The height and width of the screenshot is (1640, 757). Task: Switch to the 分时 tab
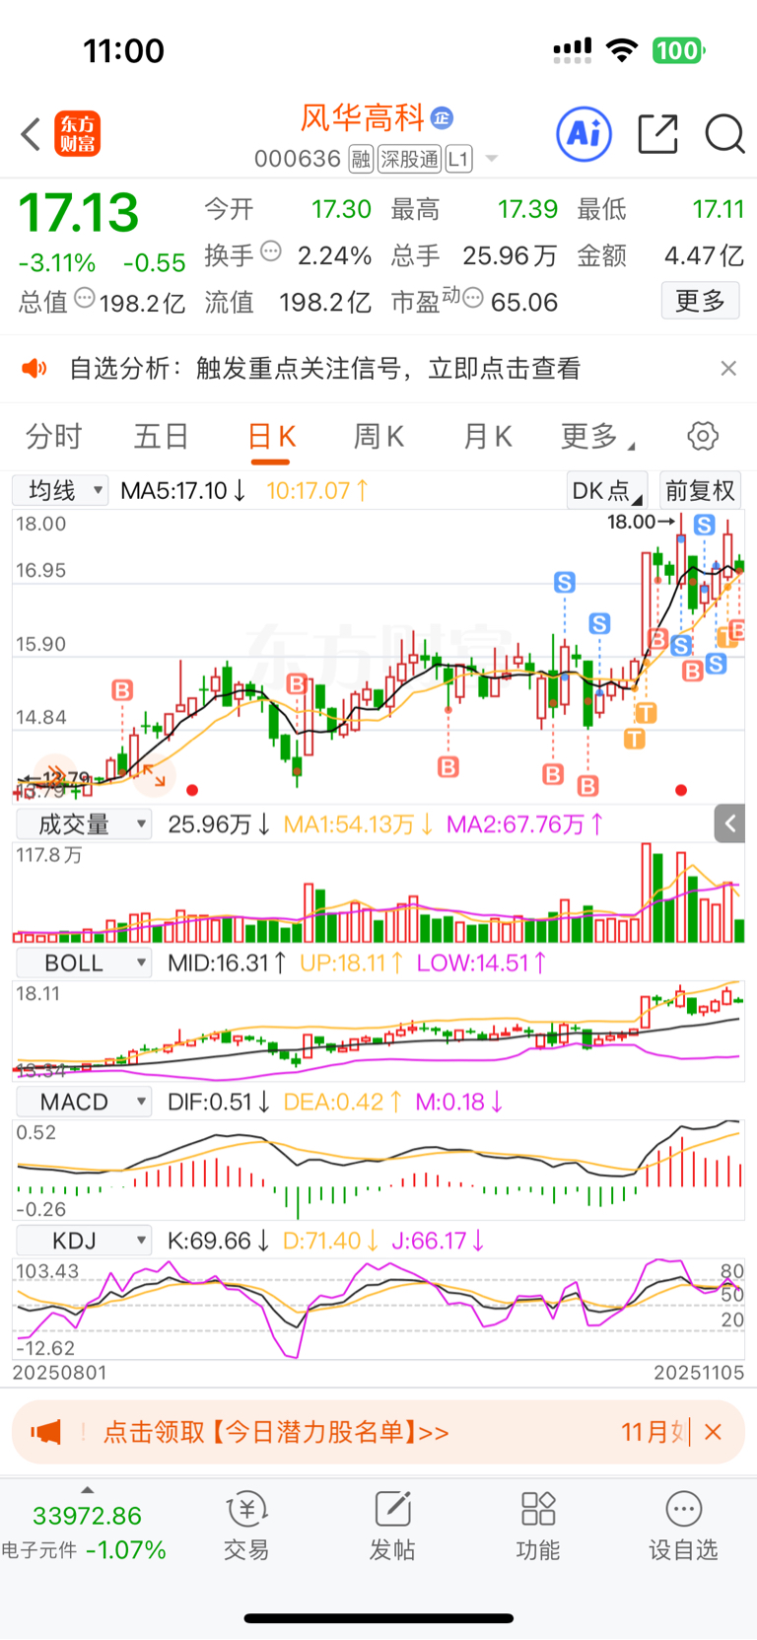click(x=53, y=436)
